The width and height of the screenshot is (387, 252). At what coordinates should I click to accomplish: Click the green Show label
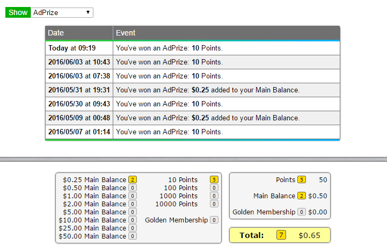point(18,12)
